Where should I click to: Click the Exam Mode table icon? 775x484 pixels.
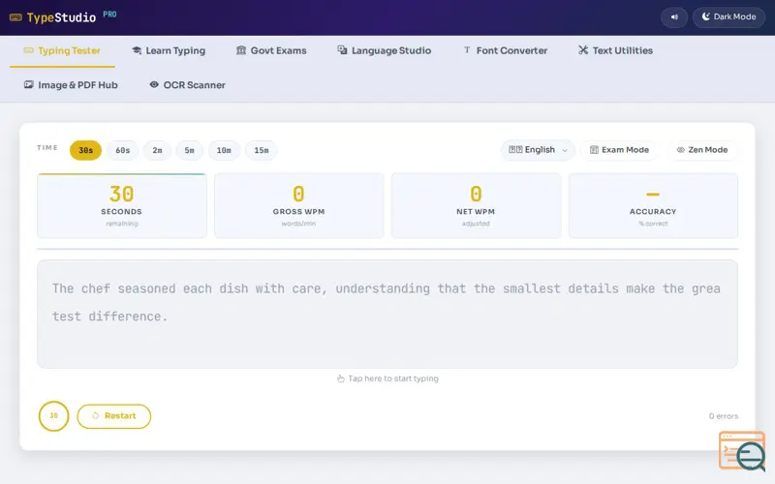click(594, 150)
